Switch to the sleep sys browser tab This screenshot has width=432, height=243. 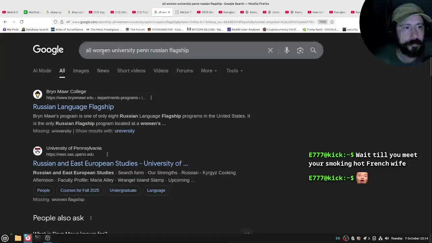(x=54, y=12)
